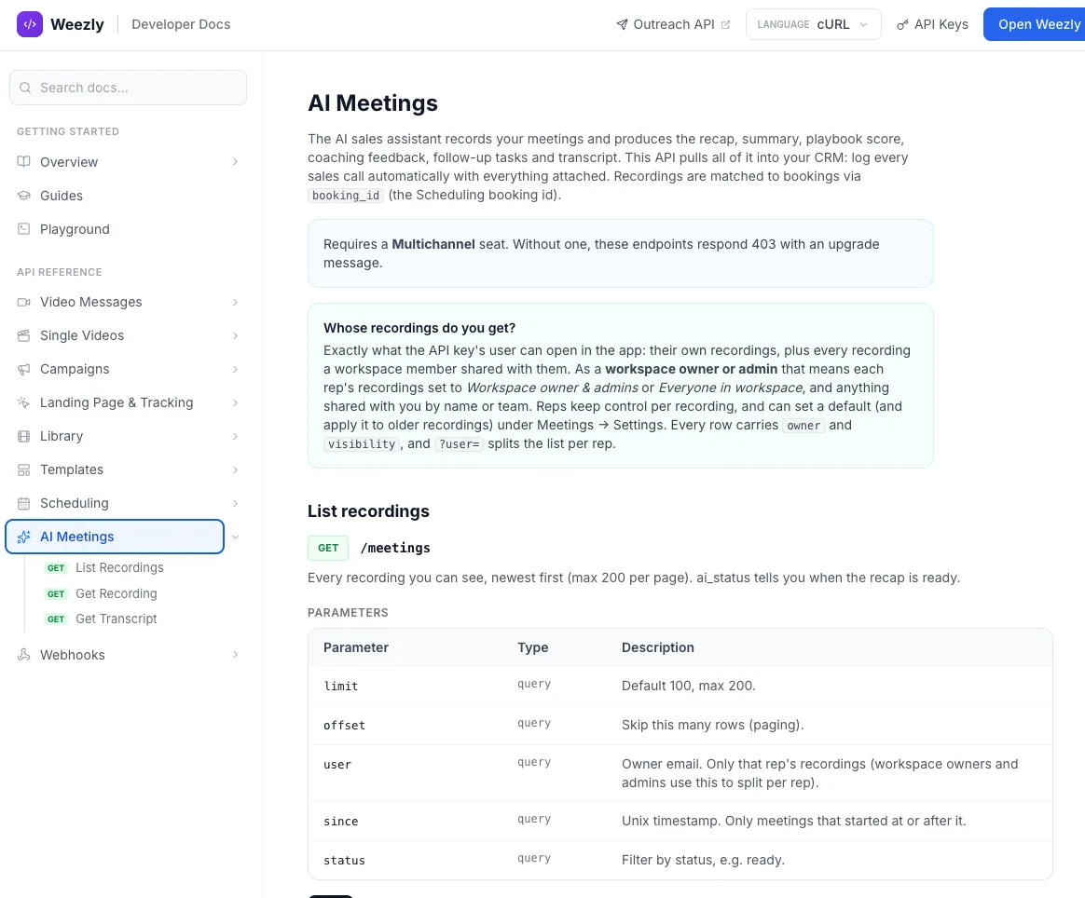Expand the Scheduling chevron
Screen dimensions: 1085x898
pyautogui.click(x=235, y=503)
